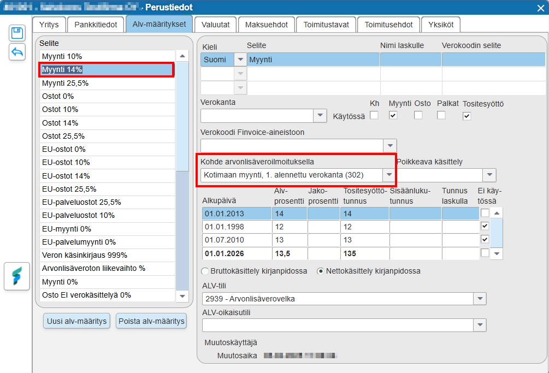
Task: Click Poista alv-määritys button
Action: coord(151,321)
